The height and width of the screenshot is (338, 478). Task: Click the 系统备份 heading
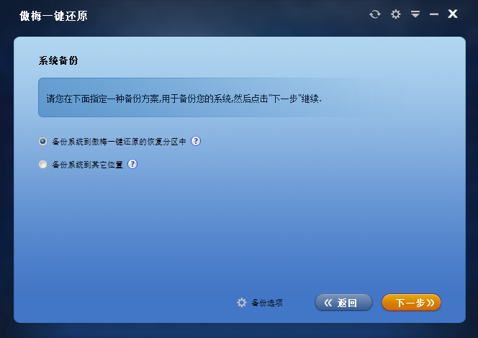coord(58,60)
